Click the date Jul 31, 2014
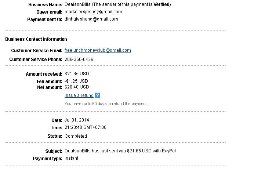The image size is (254, 170). pos(77,120)
